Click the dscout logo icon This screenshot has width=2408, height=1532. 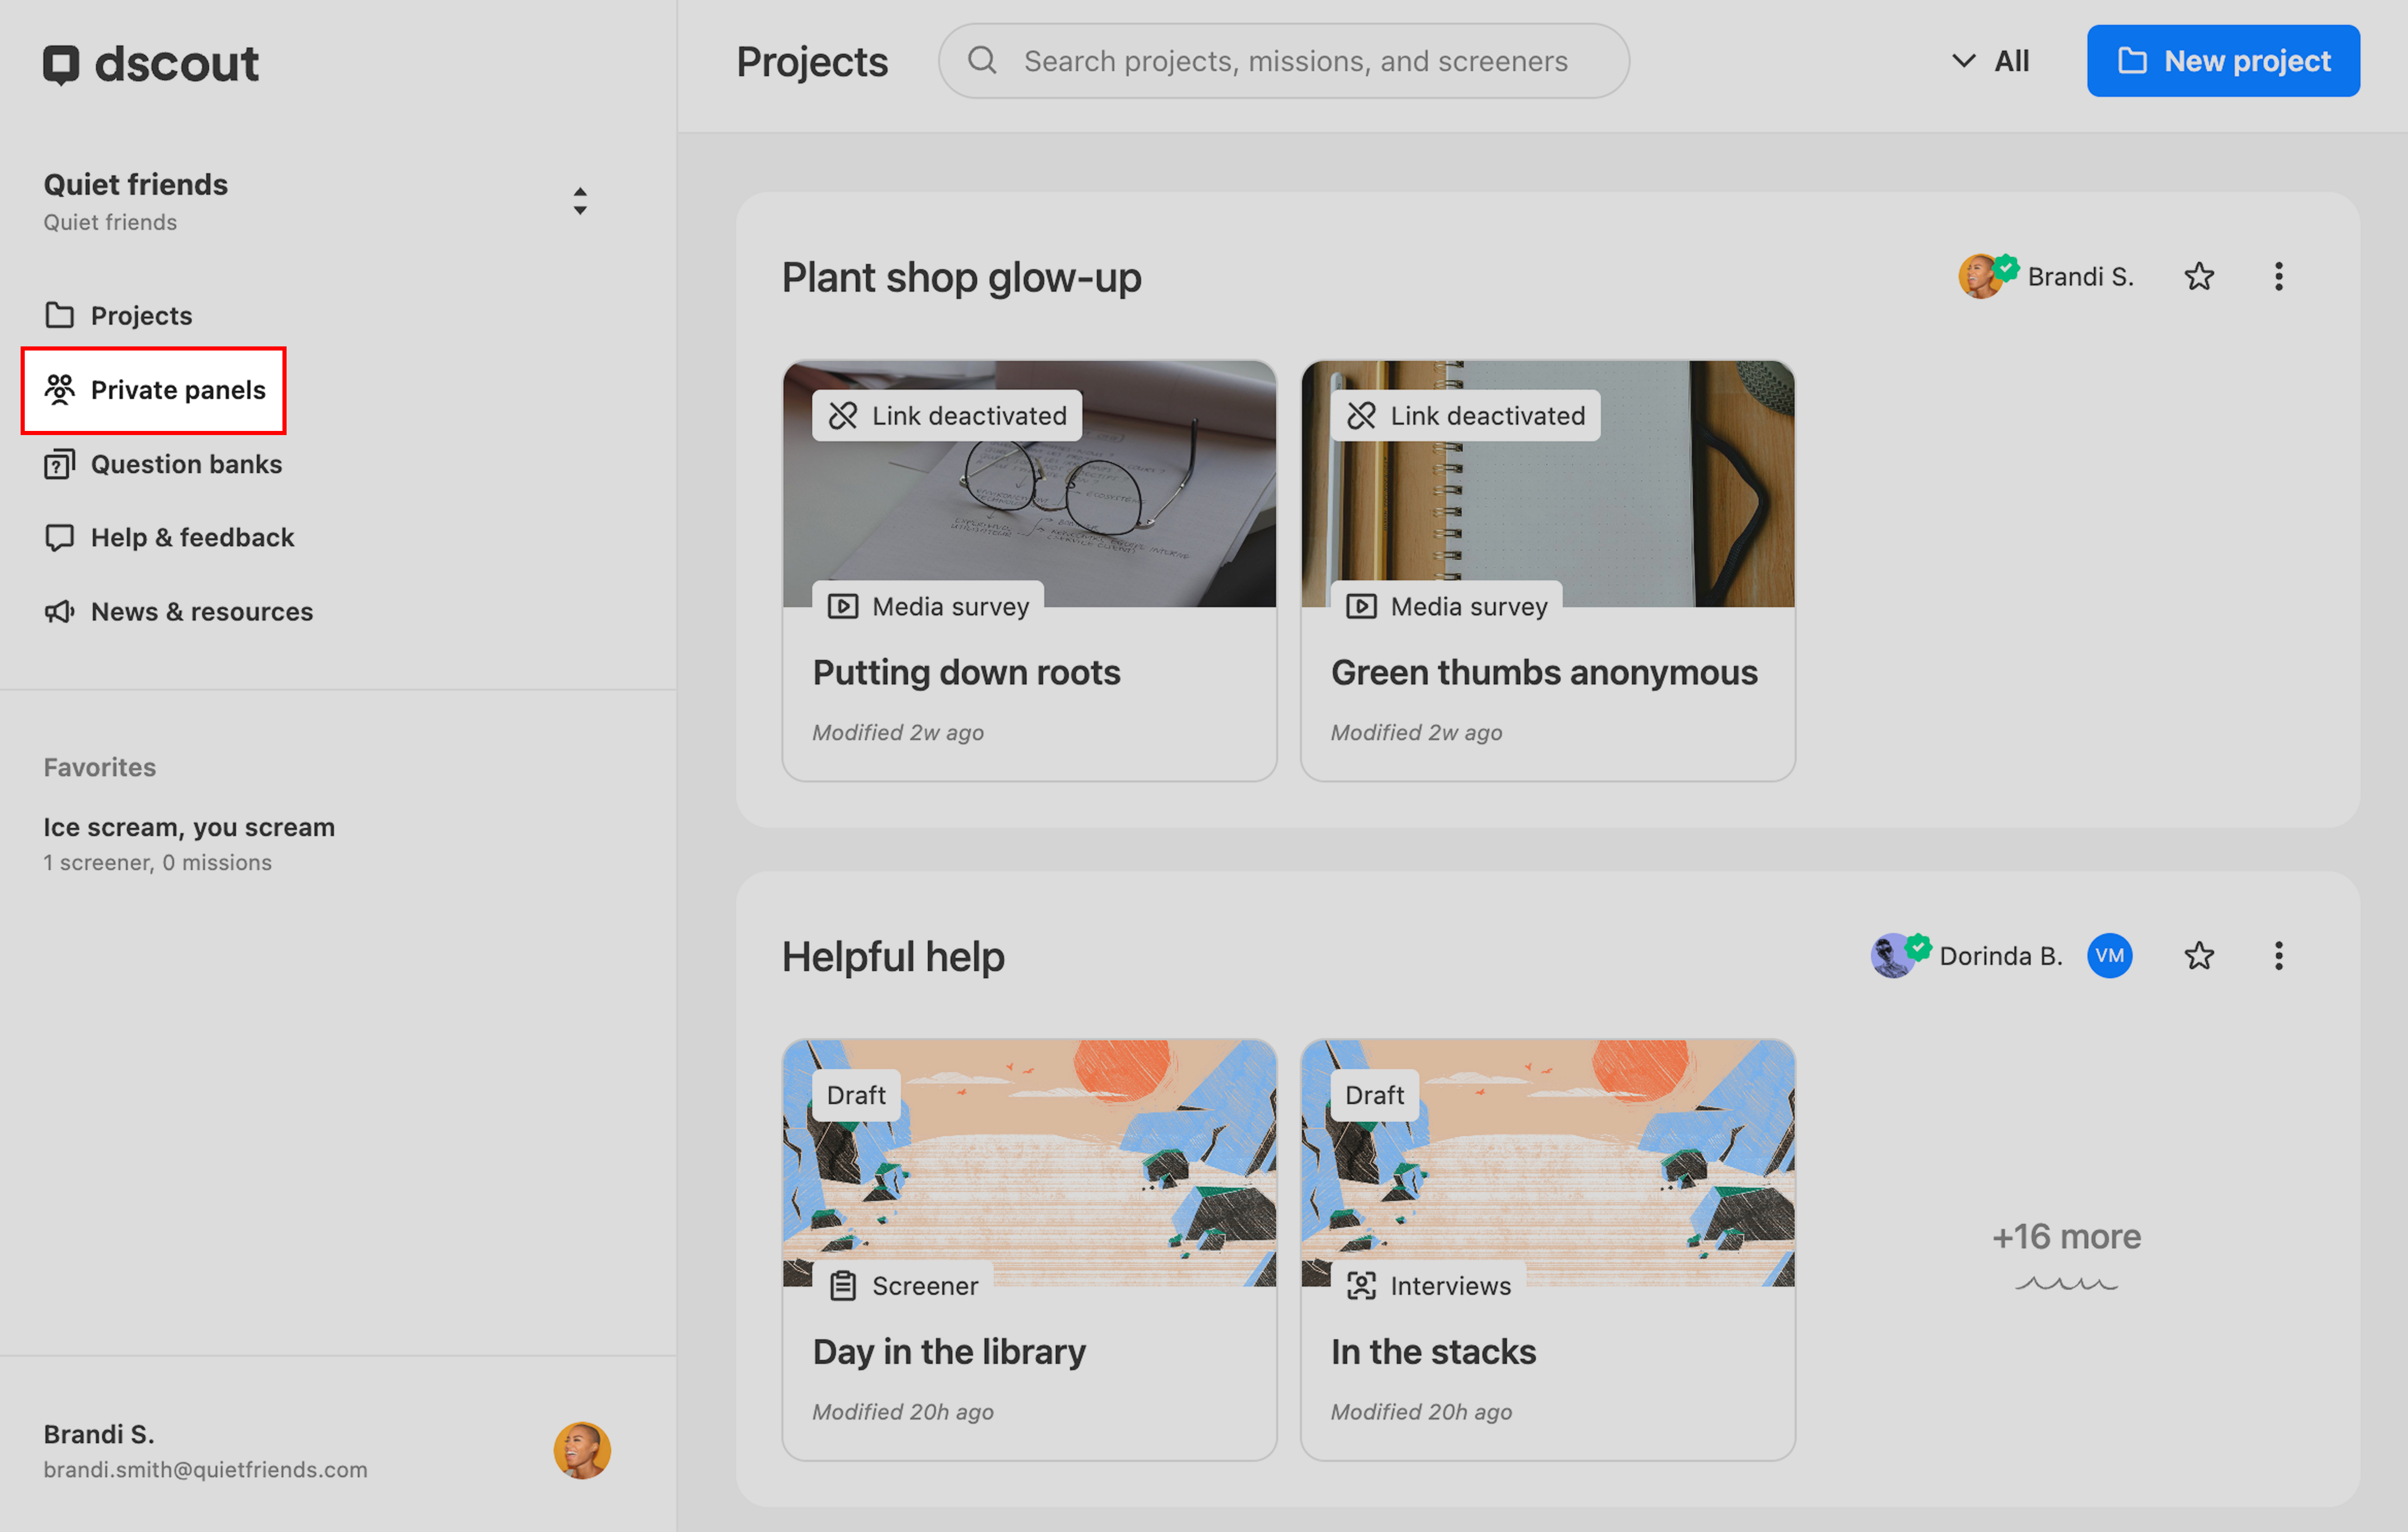tap(60, 64)
